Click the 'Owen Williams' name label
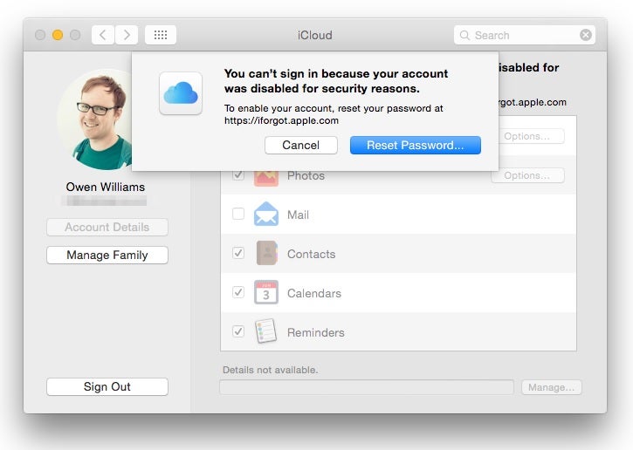The width and height of the screenshot is (633, 450). [106, 187]
